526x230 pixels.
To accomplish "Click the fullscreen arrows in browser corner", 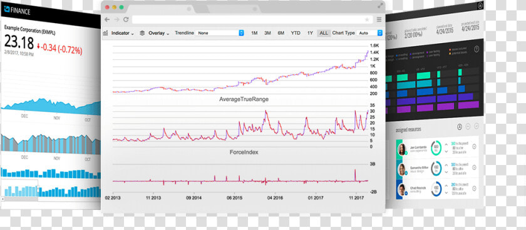I will 380,6.
